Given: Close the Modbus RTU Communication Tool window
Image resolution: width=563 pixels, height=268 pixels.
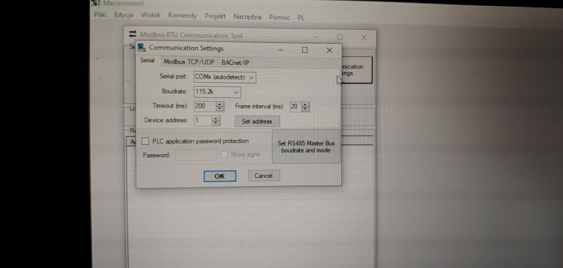Looking at the screenshot, I should point(364,38).
